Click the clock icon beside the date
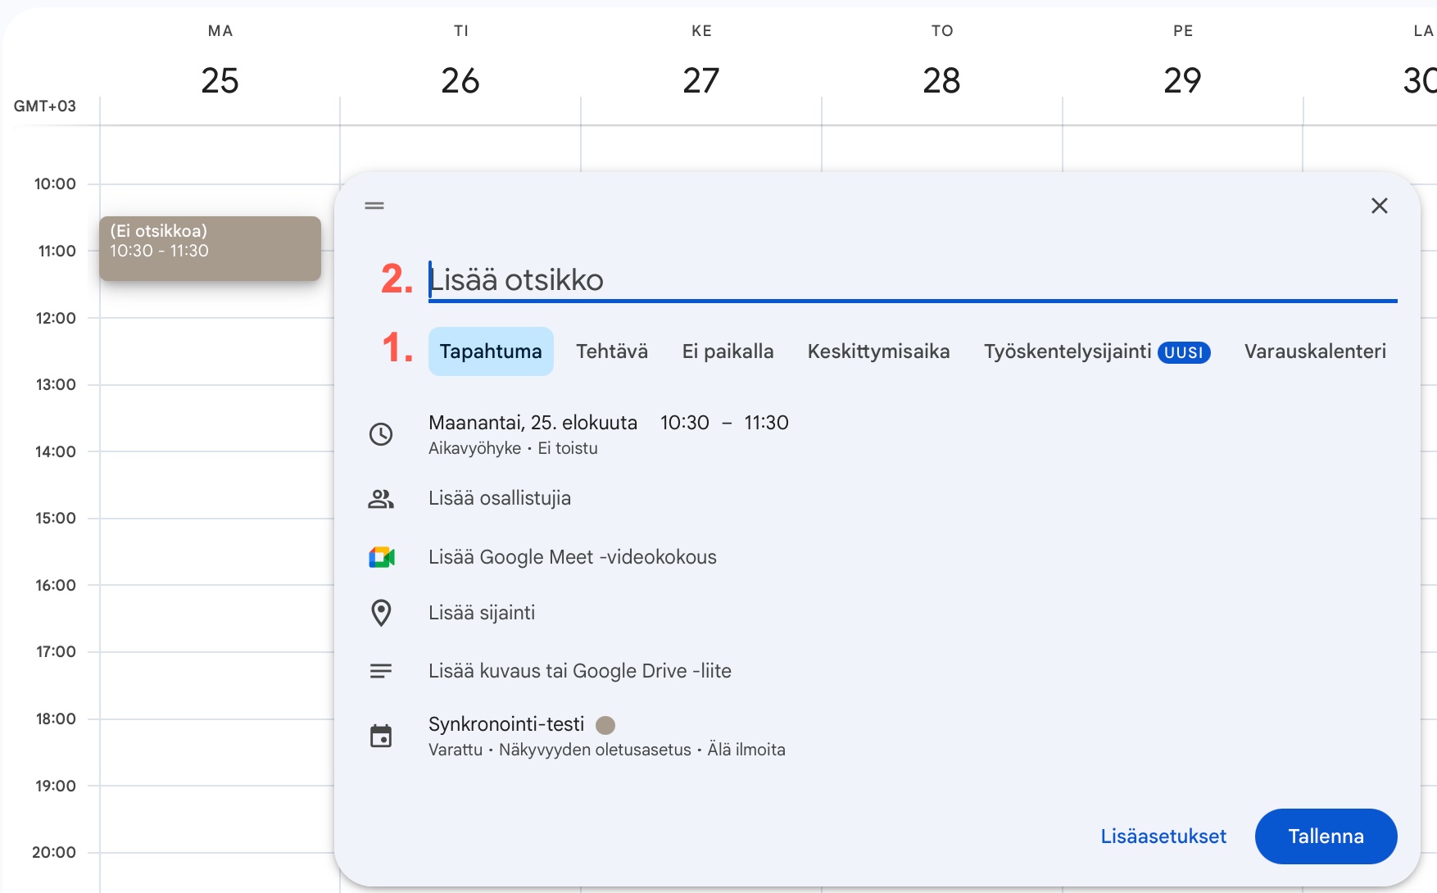 point(381,434)
